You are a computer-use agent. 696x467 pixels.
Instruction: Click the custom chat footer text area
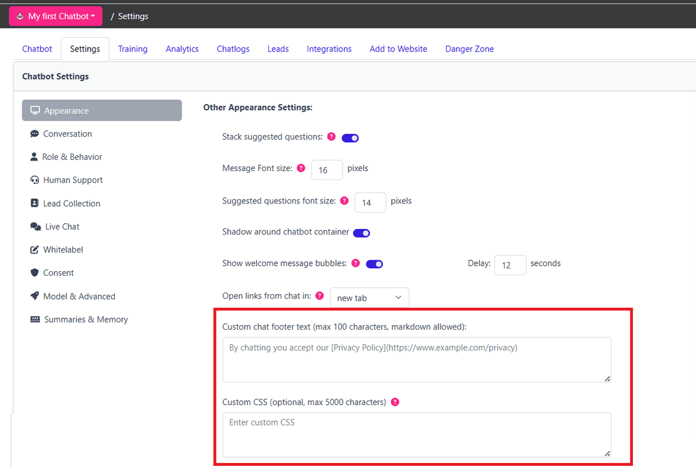tap(416, 359)
